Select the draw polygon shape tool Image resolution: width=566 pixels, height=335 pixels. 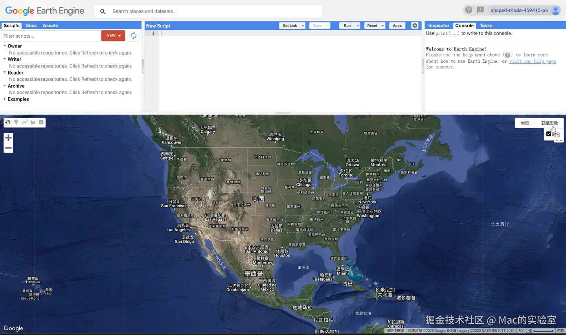33,122
